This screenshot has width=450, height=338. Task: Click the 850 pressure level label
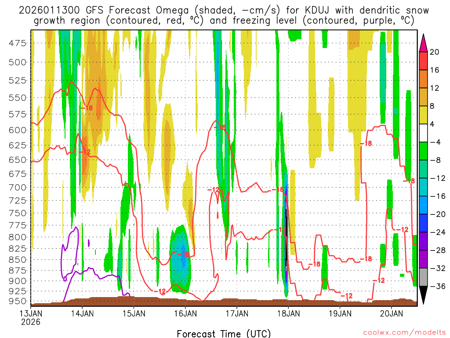18,259
